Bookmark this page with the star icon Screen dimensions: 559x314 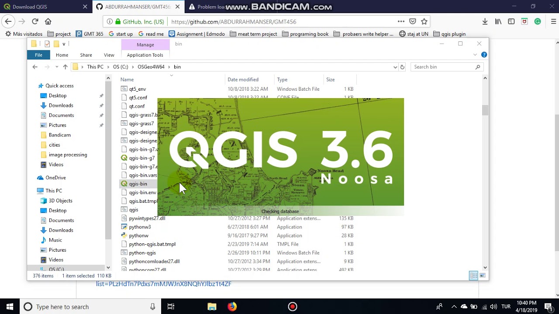[424, 21]
